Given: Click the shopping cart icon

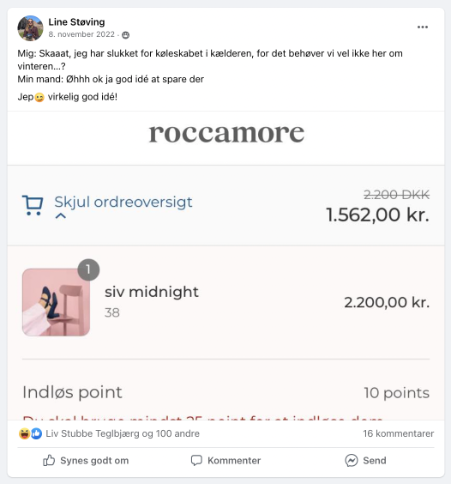Looking at the screenshot, I should pyautogui.click(x=33, y=205).
